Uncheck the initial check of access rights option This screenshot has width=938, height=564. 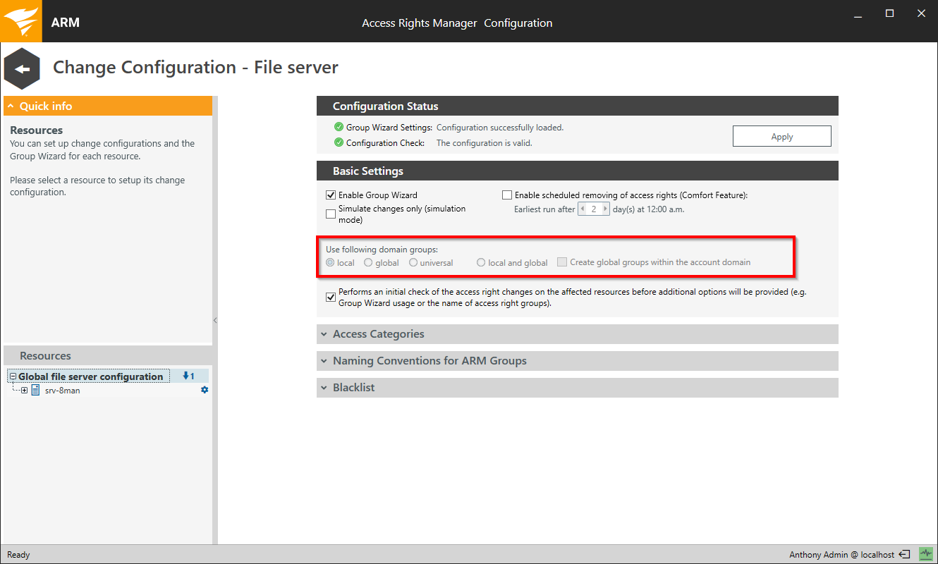[331, 298]
